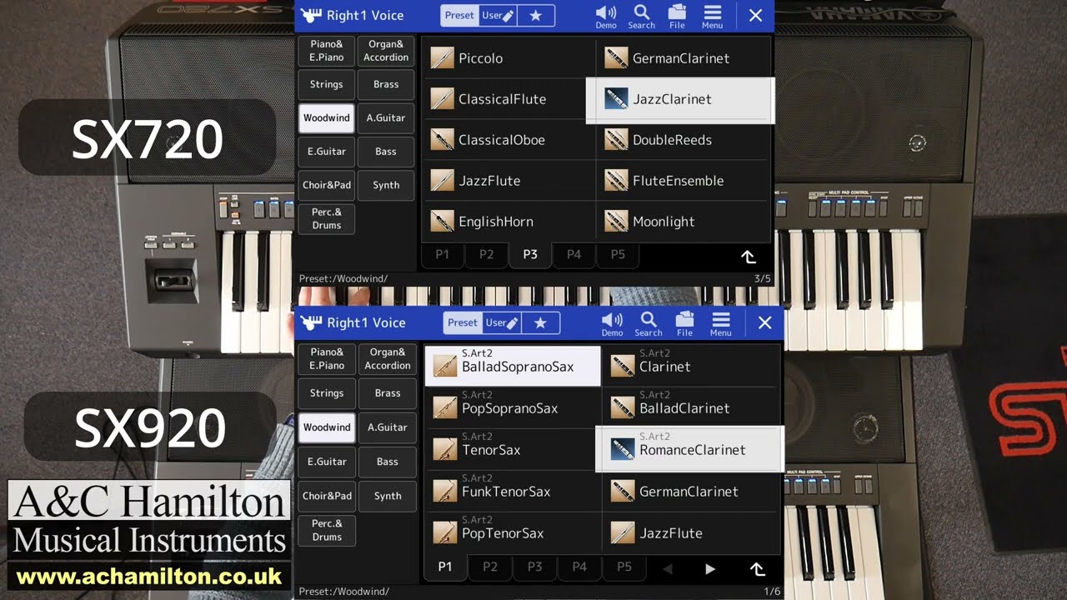Go up a folder level in SX720 panel
The image size is (1067, 600).
[x=749, y=256]
